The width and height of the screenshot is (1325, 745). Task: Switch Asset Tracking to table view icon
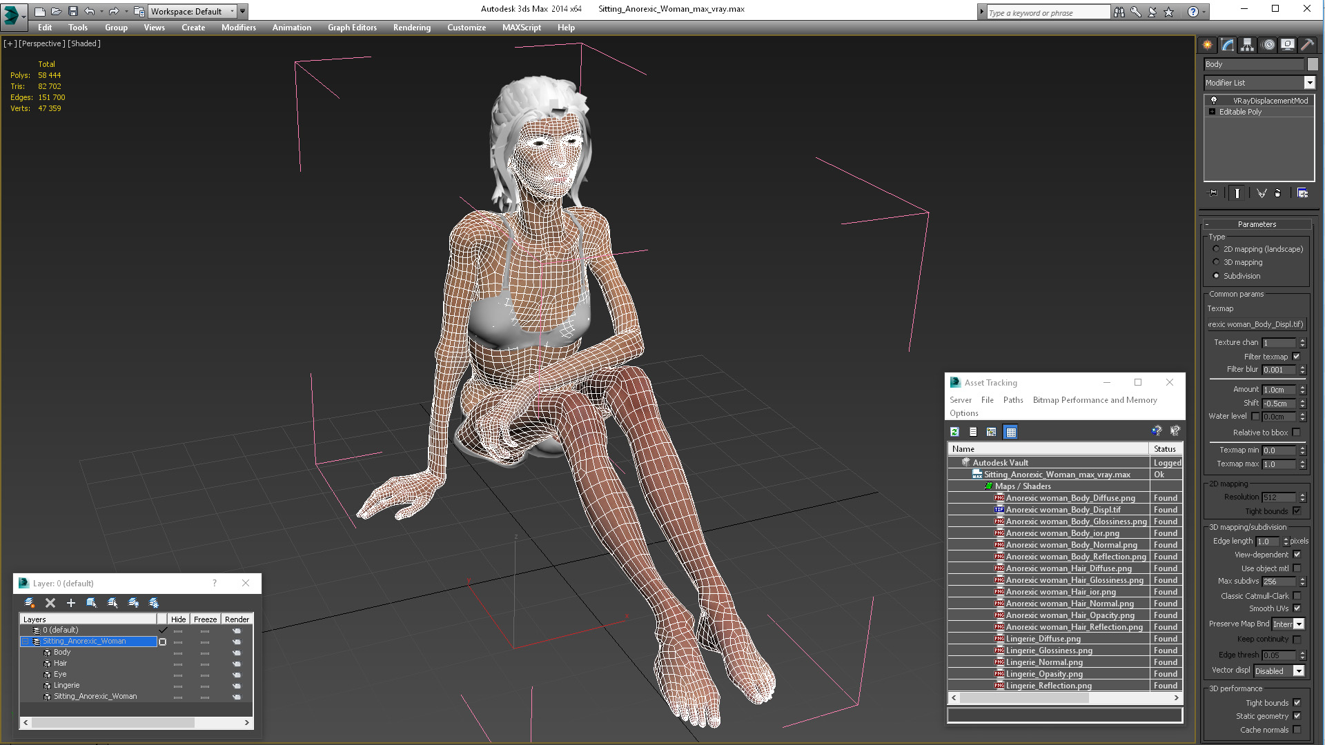[1011, 432]
